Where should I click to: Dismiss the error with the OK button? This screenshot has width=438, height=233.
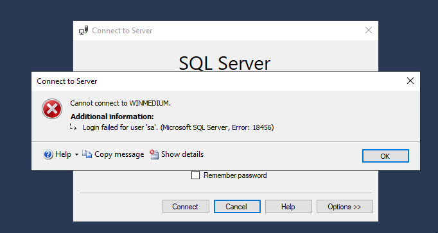(385, 156)
